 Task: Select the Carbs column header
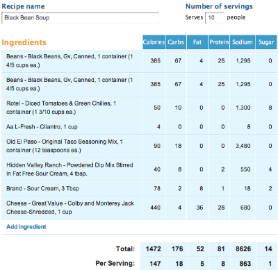point(176,42)
